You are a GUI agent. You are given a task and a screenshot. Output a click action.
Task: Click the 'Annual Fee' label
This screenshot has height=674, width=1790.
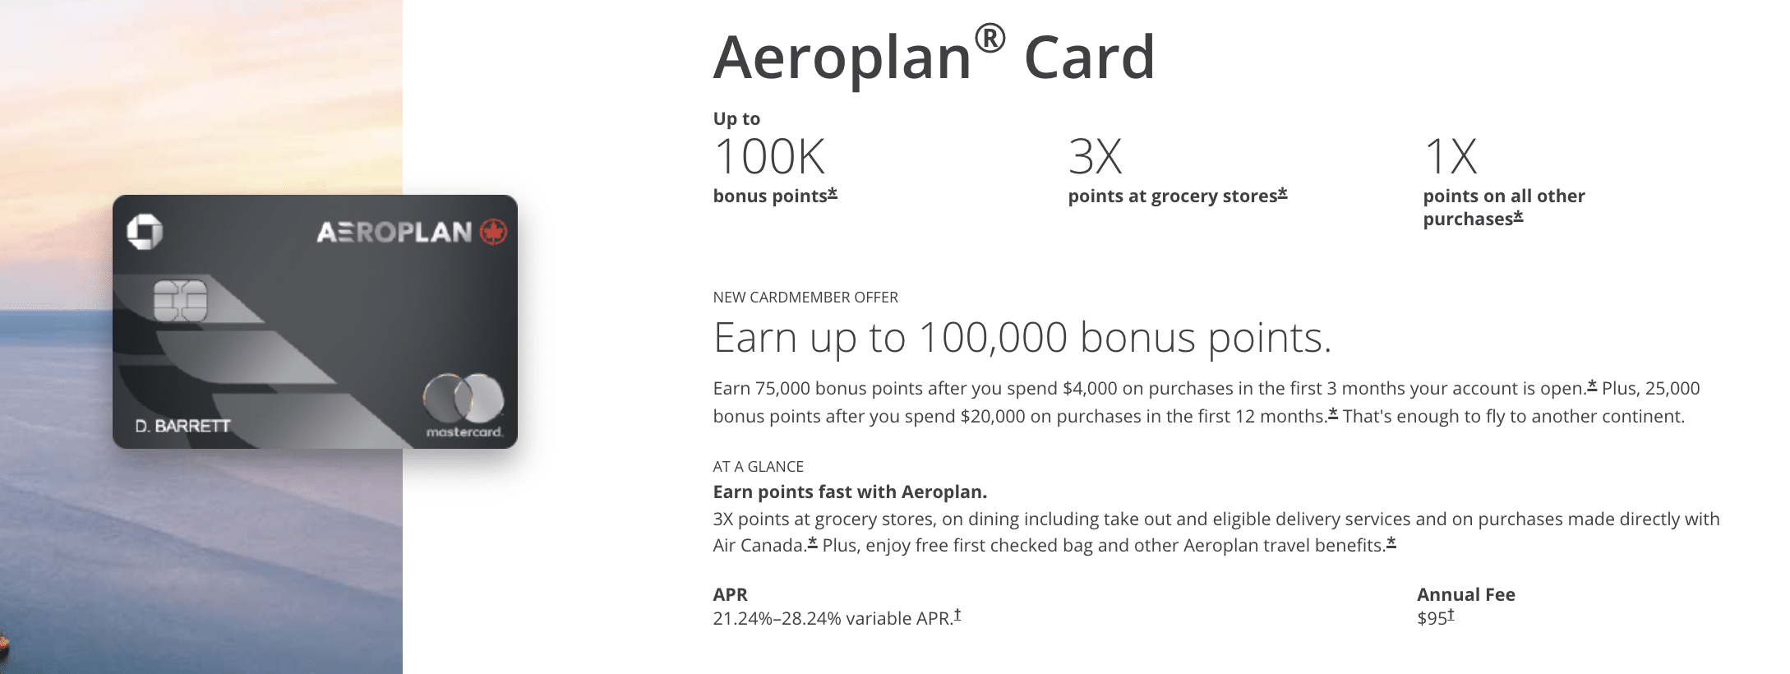coord(1465,594)
